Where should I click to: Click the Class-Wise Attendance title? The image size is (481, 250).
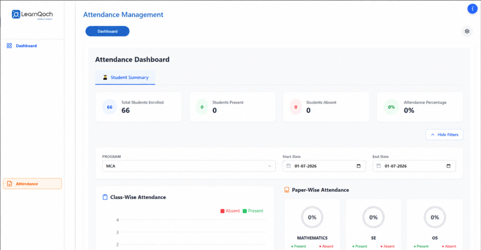138,197
